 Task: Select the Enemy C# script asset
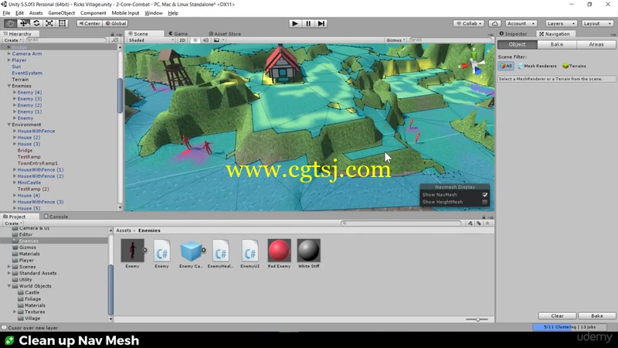(161, 250)
